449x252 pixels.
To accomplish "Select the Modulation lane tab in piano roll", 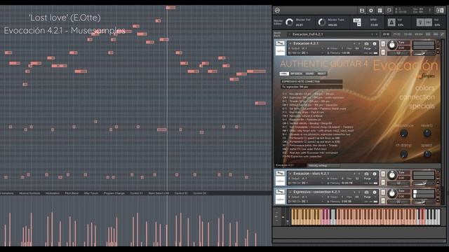I will [x=53, y=193].
